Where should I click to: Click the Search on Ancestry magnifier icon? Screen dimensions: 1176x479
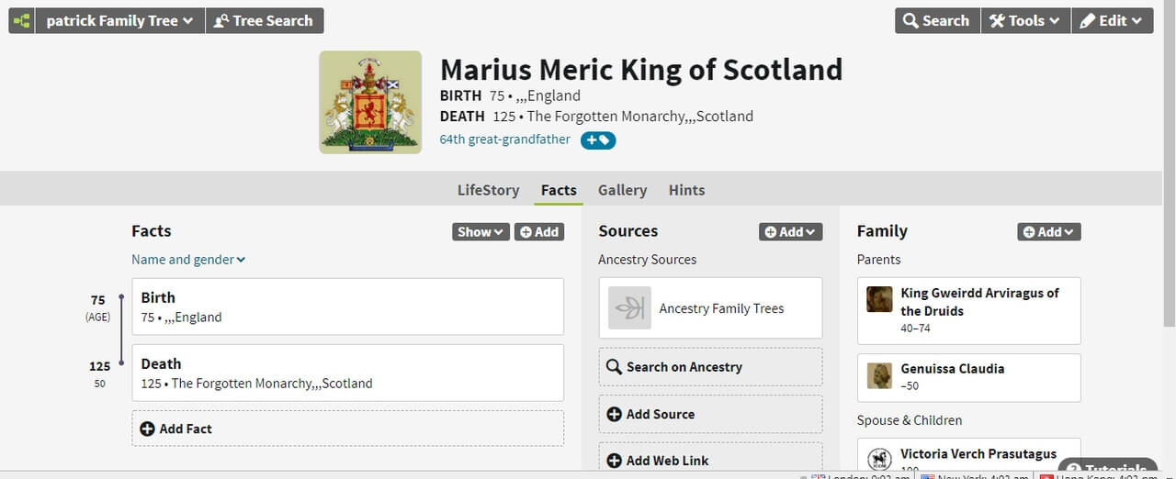pyautogui.click(x=614, y=367)
